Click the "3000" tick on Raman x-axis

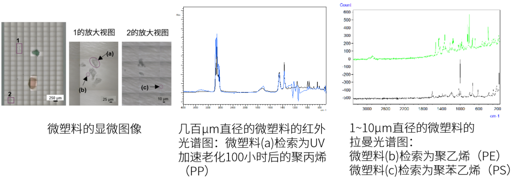pyautogui.click(x=367, y=109)
